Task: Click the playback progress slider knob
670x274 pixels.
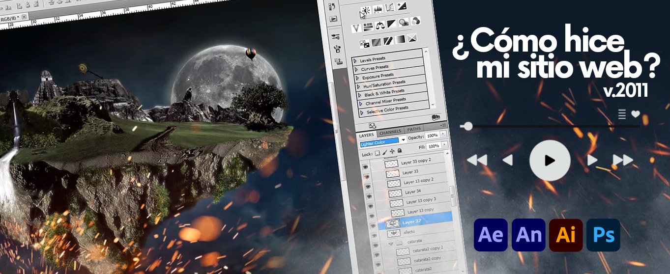Action: click(468, 127)
